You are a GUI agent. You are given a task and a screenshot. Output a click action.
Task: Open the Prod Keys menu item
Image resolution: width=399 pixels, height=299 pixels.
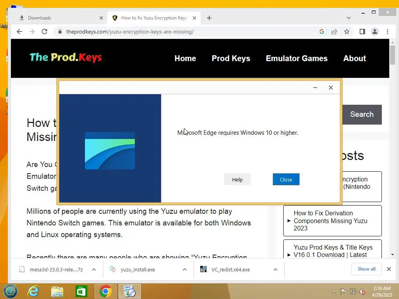(231, 58)
